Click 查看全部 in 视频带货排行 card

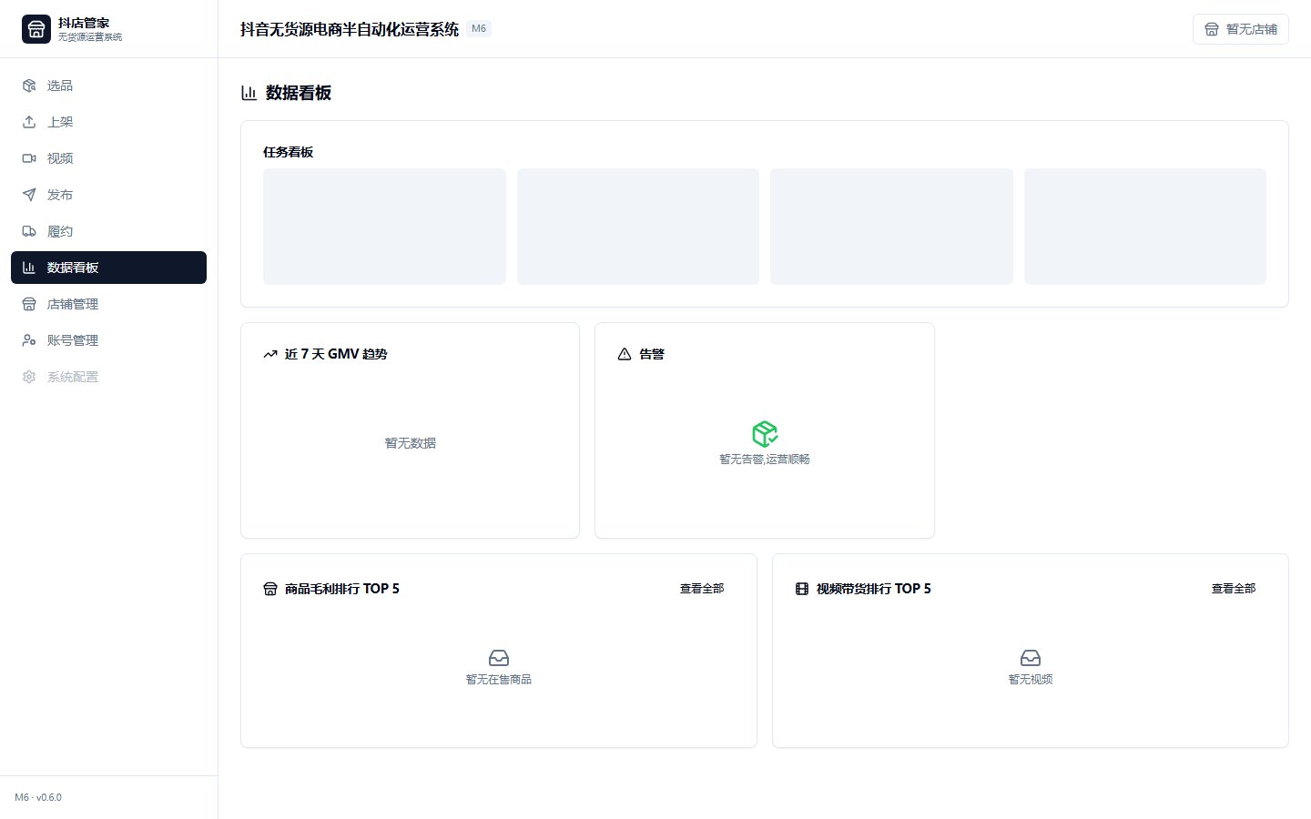coord(1234,589)
